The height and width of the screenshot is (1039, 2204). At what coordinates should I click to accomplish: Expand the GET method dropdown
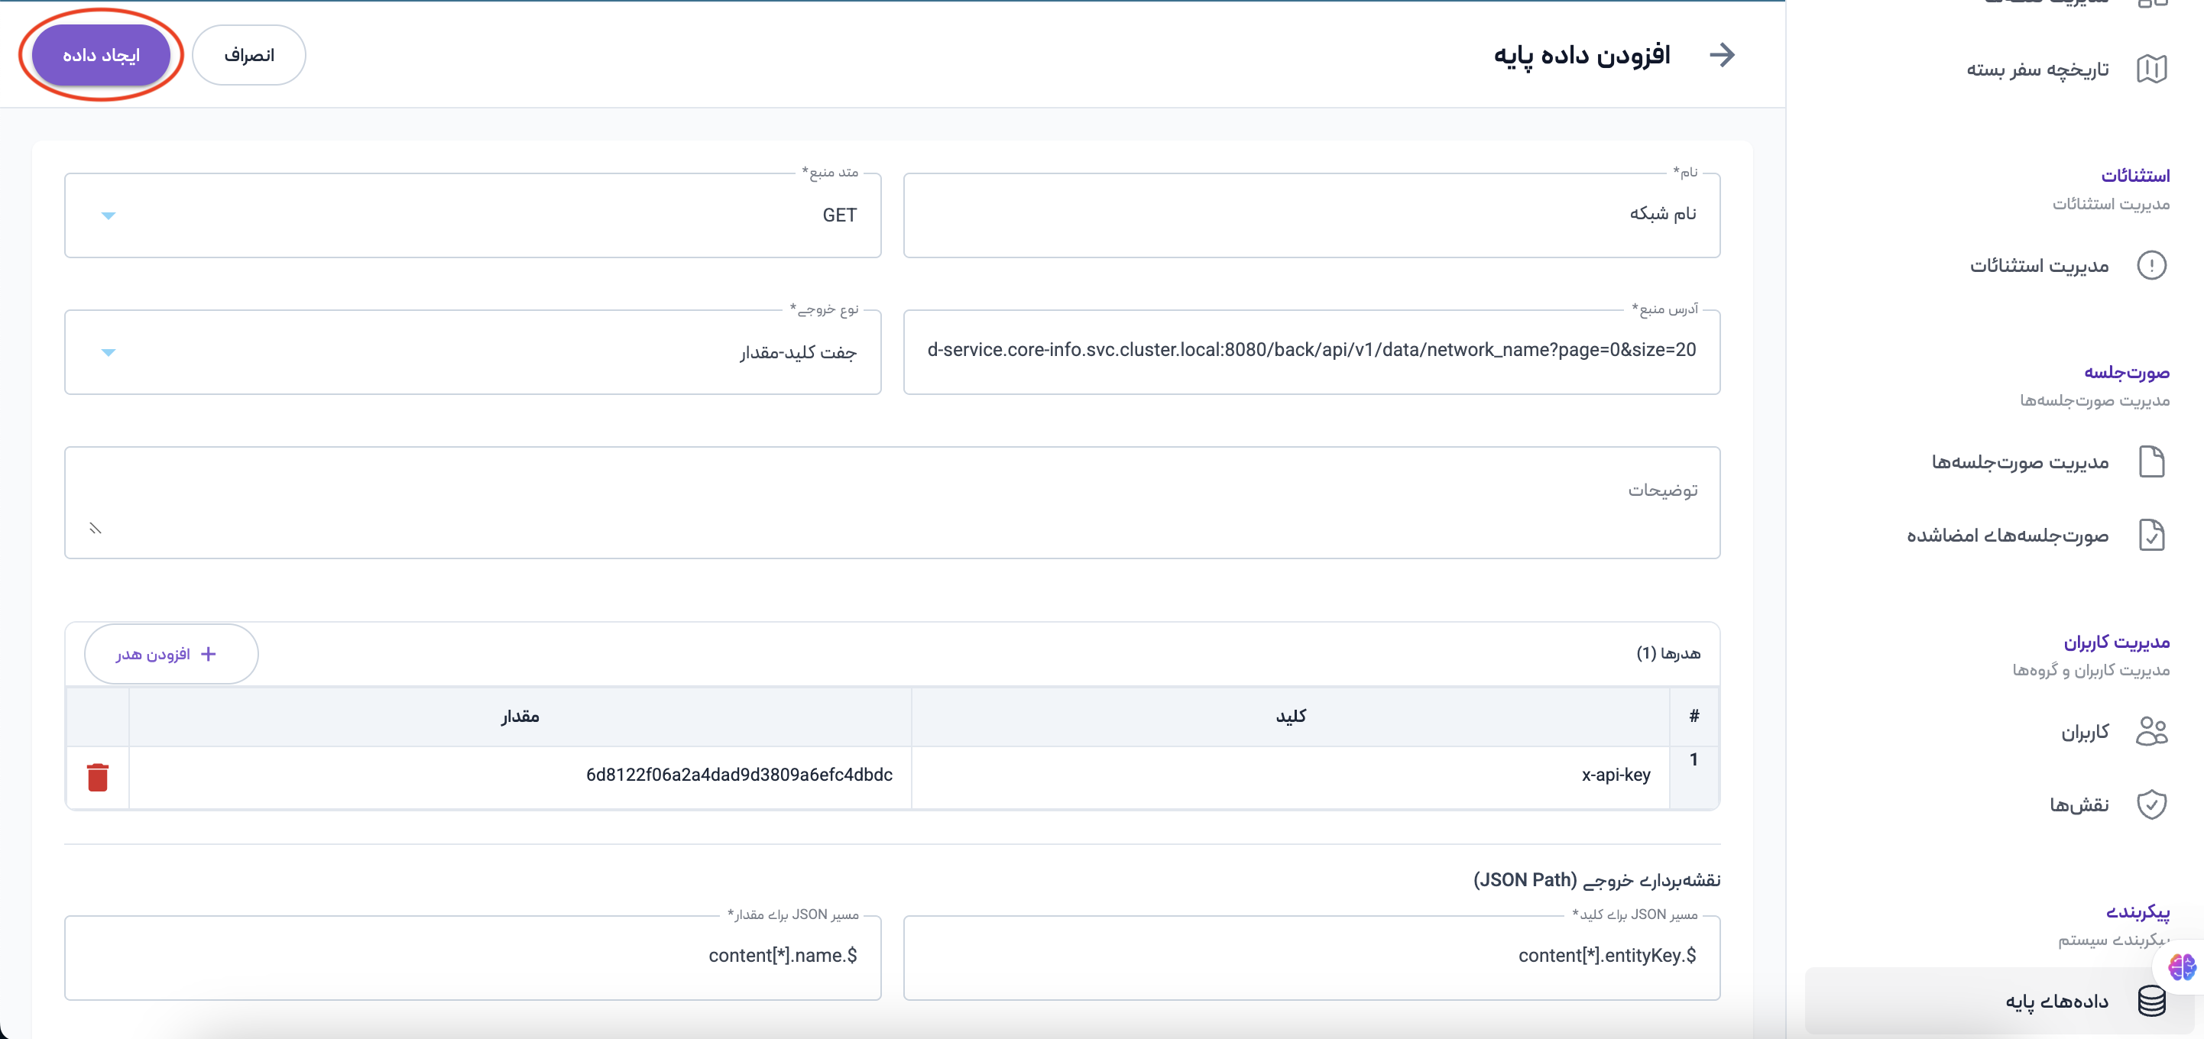[108, 215]
